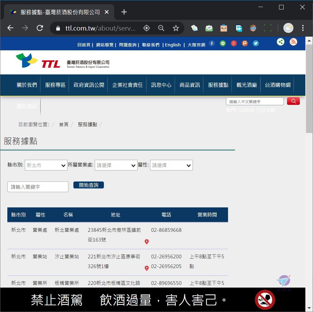Click the 地址 column header
This screenshot has height=312, width=313.
116,215
